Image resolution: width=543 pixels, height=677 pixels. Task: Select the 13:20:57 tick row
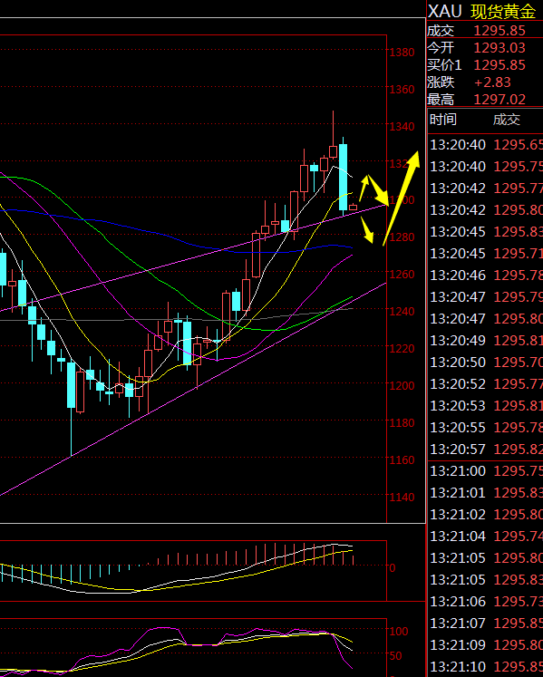pos(486,449)
